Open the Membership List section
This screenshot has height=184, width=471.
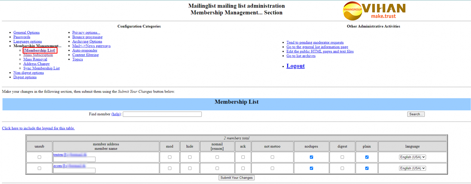click(39, 50)
